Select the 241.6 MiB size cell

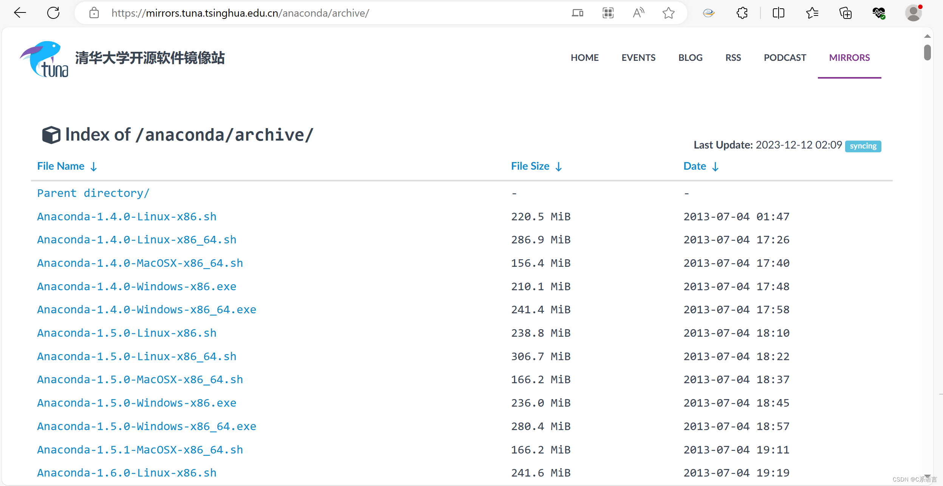540,473
